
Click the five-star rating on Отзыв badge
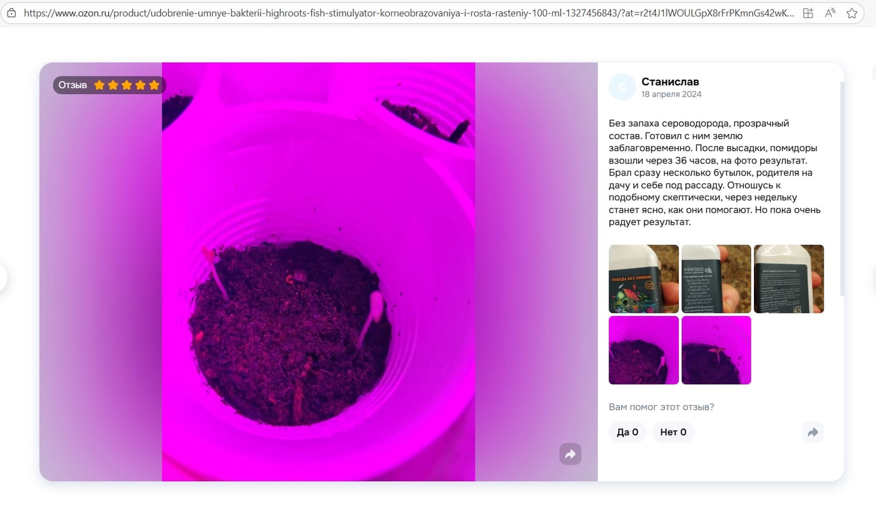tap(127, 85)
